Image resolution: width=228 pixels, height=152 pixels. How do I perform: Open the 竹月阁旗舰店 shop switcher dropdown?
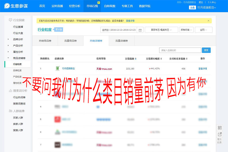pos(206,7)
